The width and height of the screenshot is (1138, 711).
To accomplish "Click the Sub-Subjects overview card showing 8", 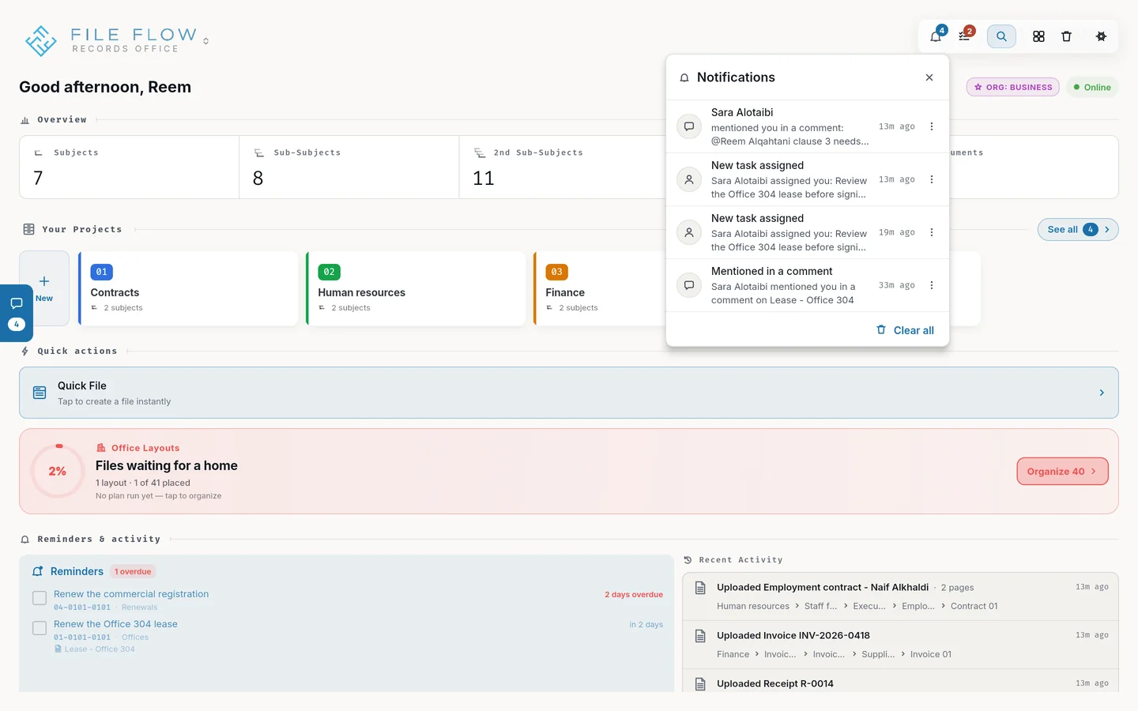I will click(x=349, y=167).
